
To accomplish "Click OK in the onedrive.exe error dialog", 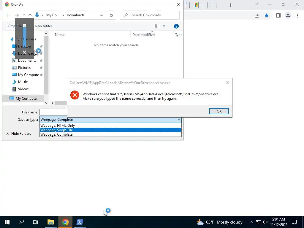I will [x=219, y=111].
